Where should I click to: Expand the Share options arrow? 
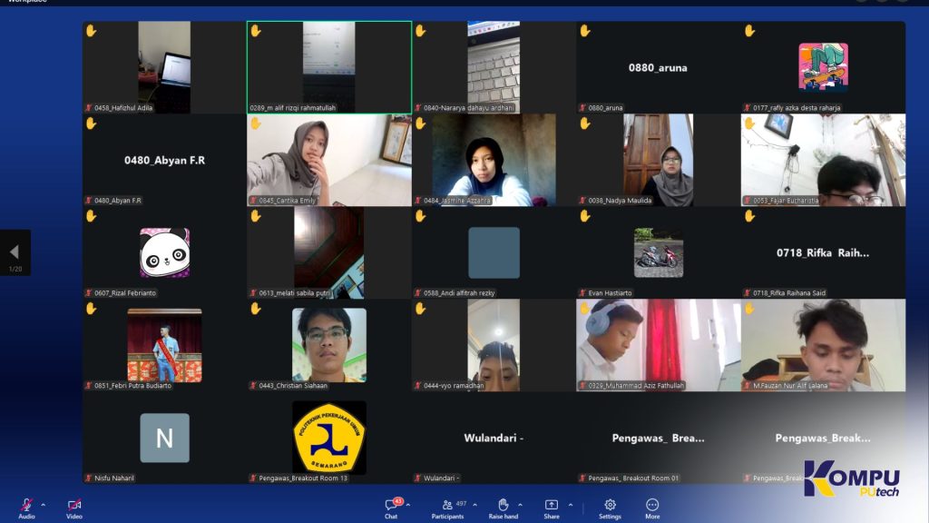pyautogui.click(x=571, y=505)
